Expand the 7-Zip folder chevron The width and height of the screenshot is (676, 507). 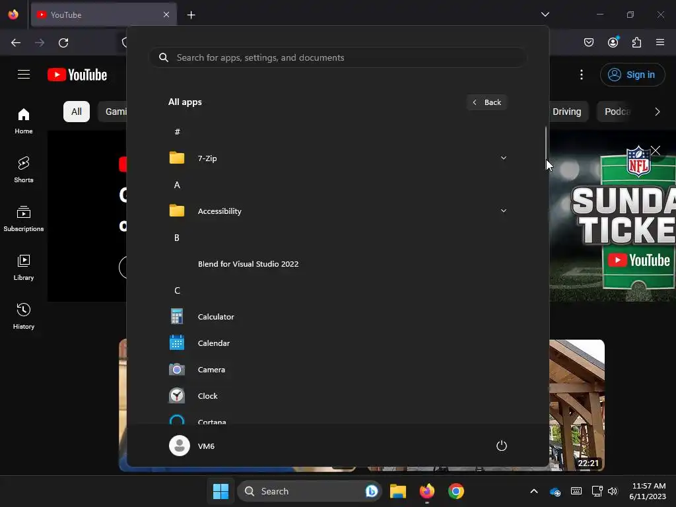[503, 158]
